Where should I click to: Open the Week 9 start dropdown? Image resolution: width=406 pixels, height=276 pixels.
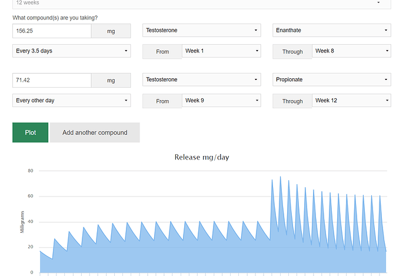(x=221, y=100)
